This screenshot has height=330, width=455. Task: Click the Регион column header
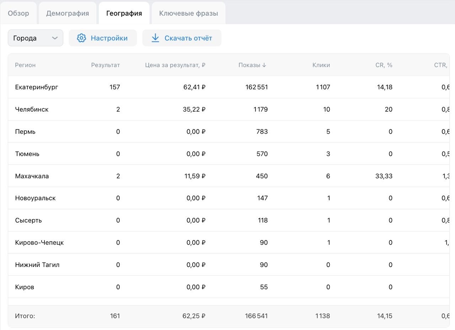click(x=25, y=65)
